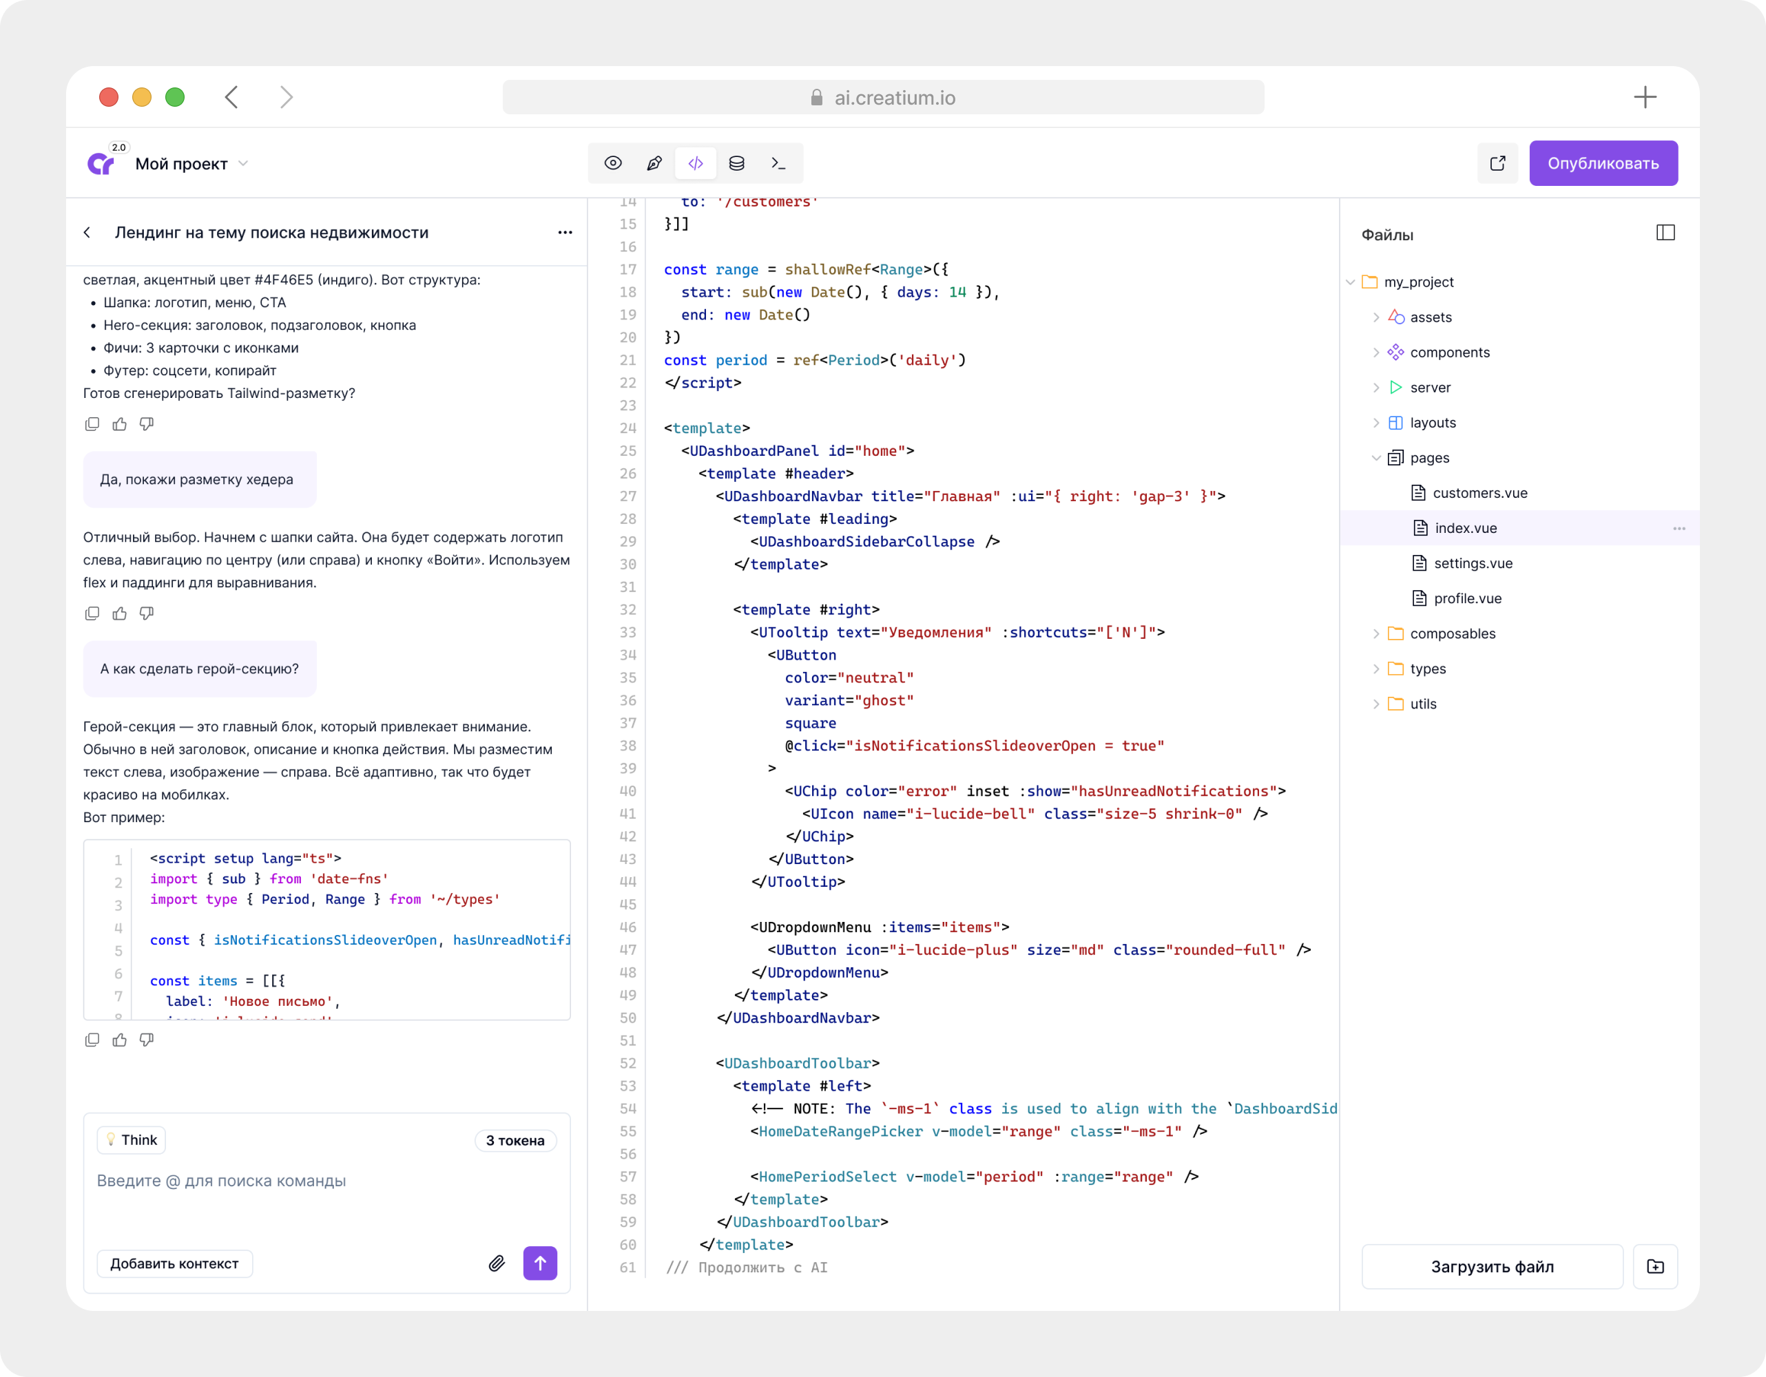Open chat options three-dots menu

pos(565,233)
